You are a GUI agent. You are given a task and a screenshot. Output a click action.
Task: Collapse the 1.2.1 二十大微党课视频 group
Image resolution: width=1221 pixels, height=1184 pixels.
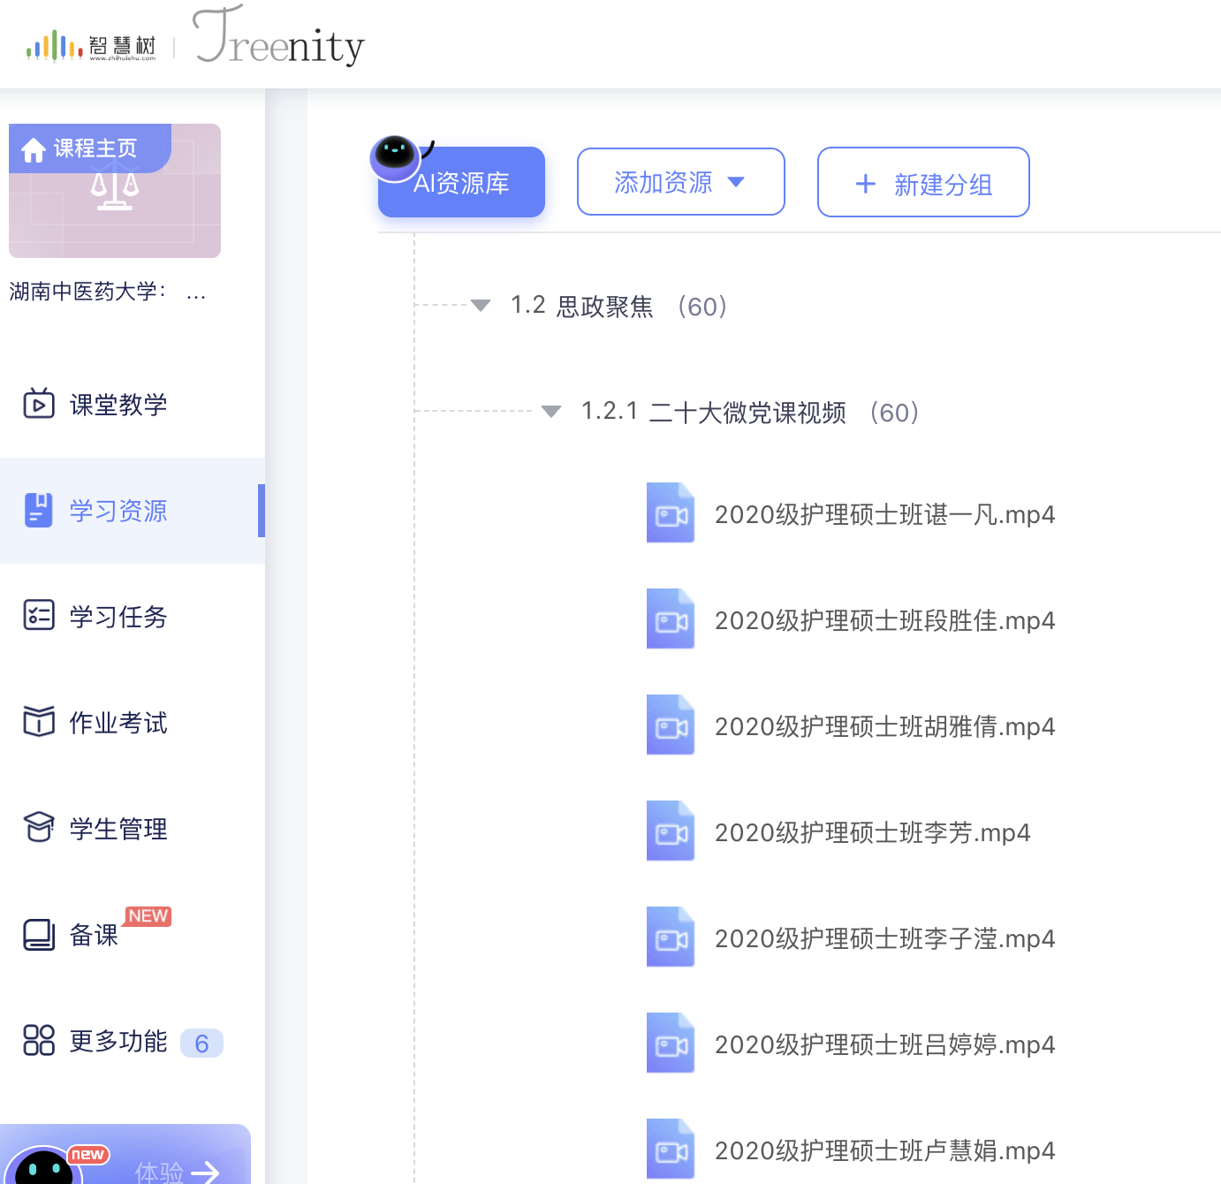point(551,412)
